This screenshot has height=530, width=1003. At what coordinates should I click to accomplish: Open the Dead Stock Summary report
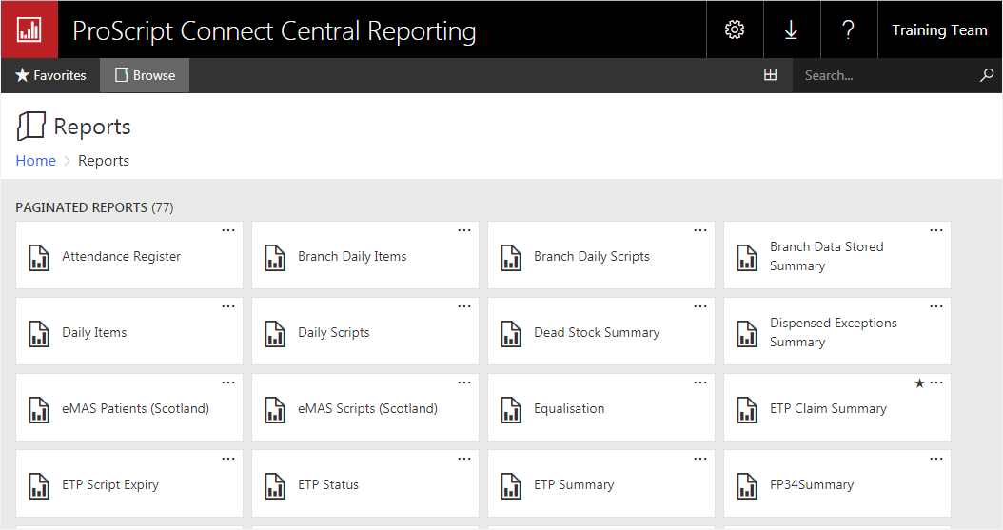tap(601, 331)
